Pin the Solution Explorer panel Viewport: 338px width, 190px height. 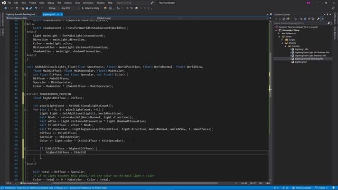327,14
